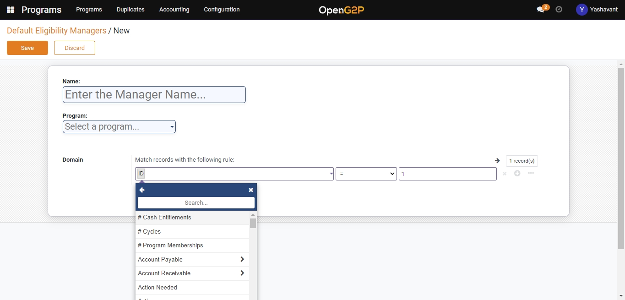625x300 pixels.
Task: Open the conversations chat icon
Action: point(541,10)
